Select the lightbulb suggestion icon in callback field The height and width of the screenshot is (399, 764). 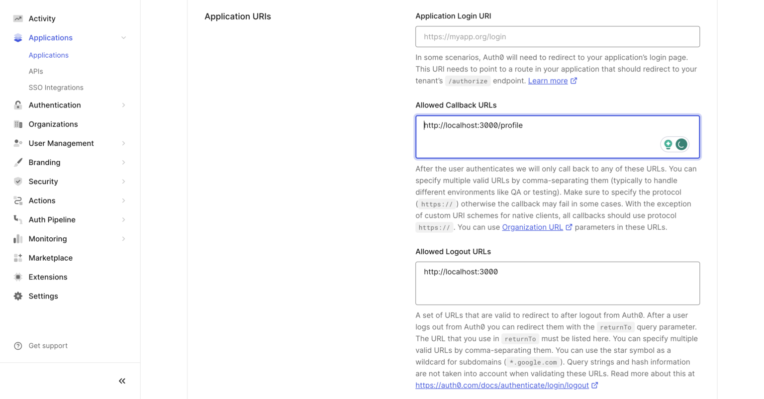pyautogui.click(x=668, y=144)
